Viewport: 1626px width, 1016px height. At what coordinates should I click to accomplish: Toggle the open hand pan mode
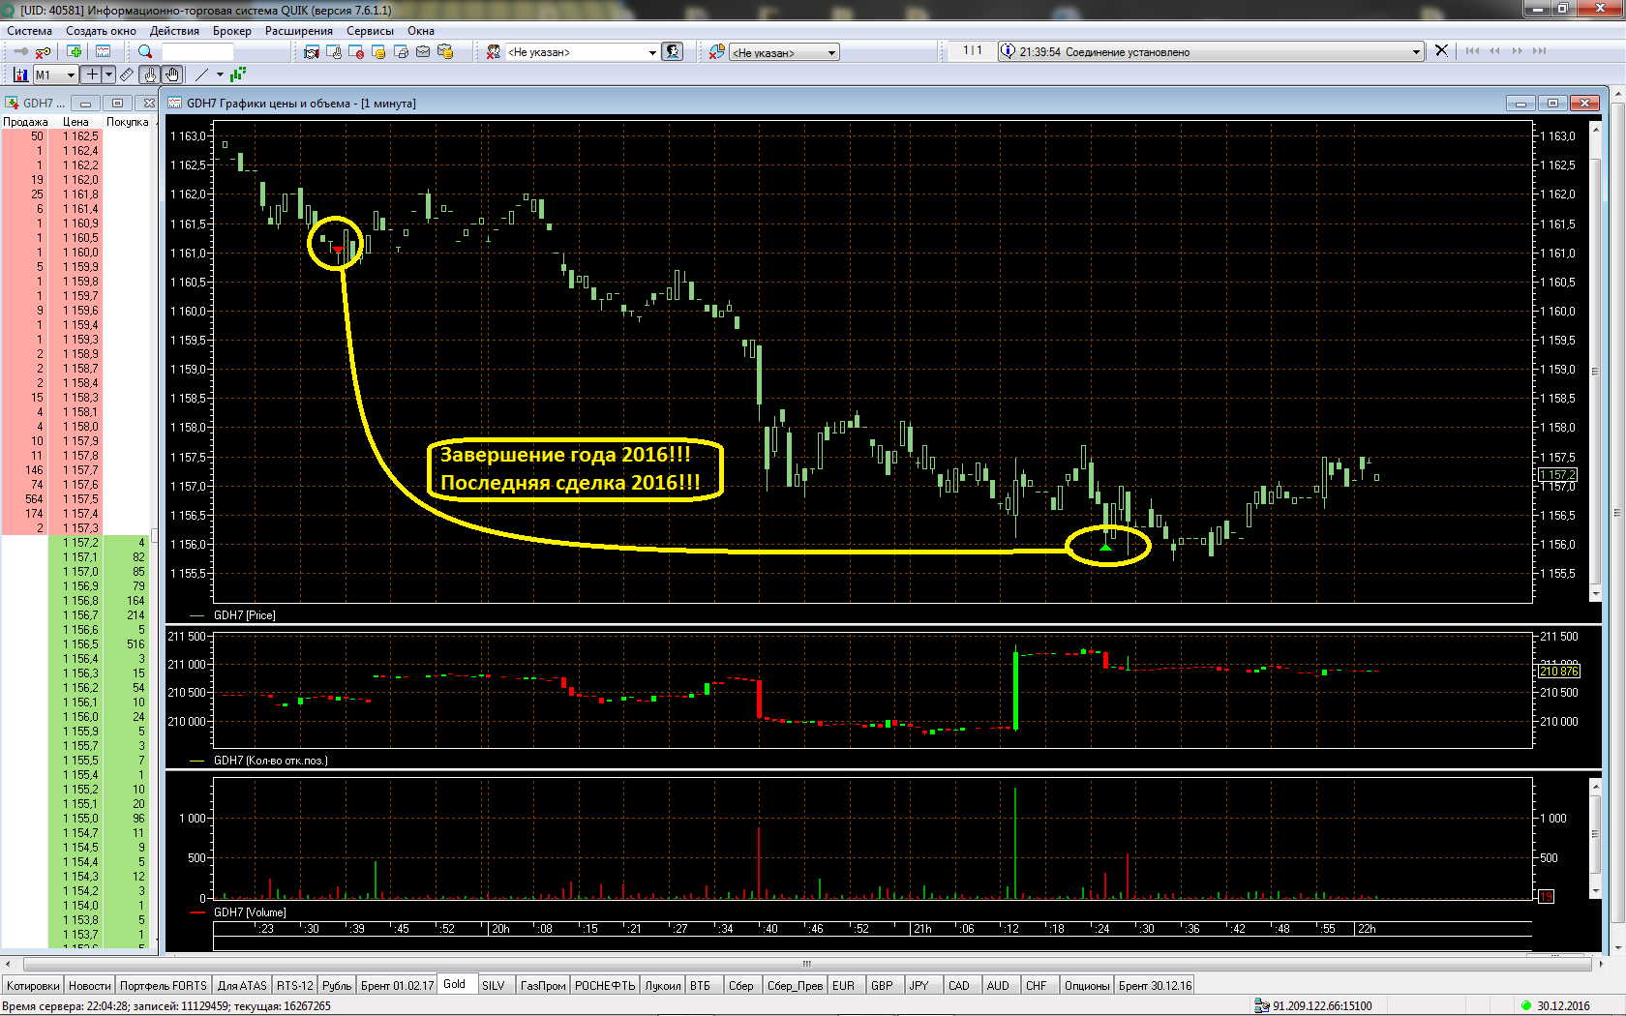(x=172, y=75)
